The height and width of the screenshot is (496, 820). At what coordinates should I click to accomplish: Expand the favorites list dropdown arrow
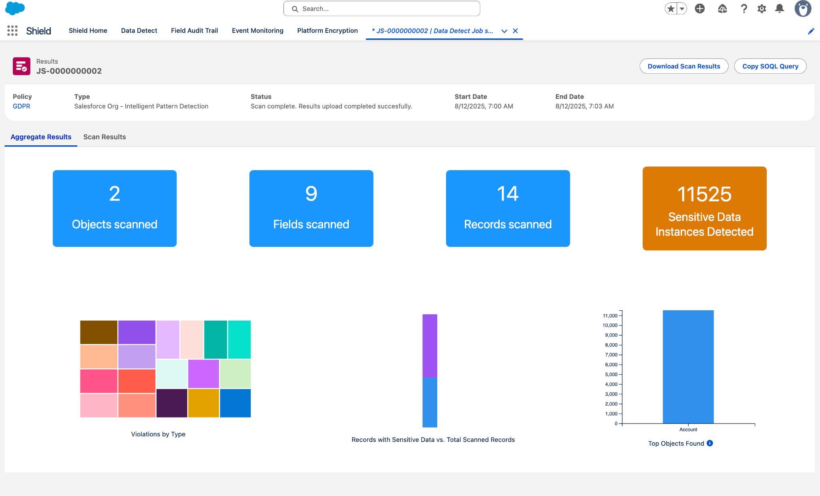point(682,8)
